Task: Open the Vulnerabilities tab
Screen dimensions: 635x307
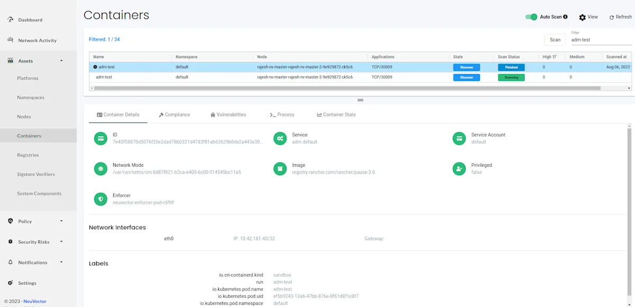Action: click(228, 114)
